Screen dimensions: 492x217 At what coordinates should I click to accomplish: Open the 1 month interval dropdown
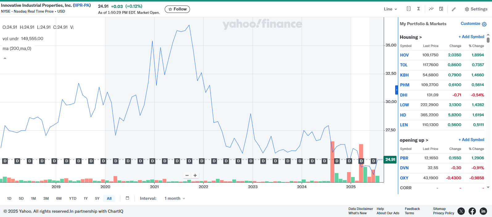coord(175,199)
